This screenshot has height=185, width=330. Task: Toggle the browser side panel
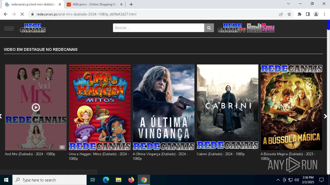pyautogui.click(x=308, y=14)
